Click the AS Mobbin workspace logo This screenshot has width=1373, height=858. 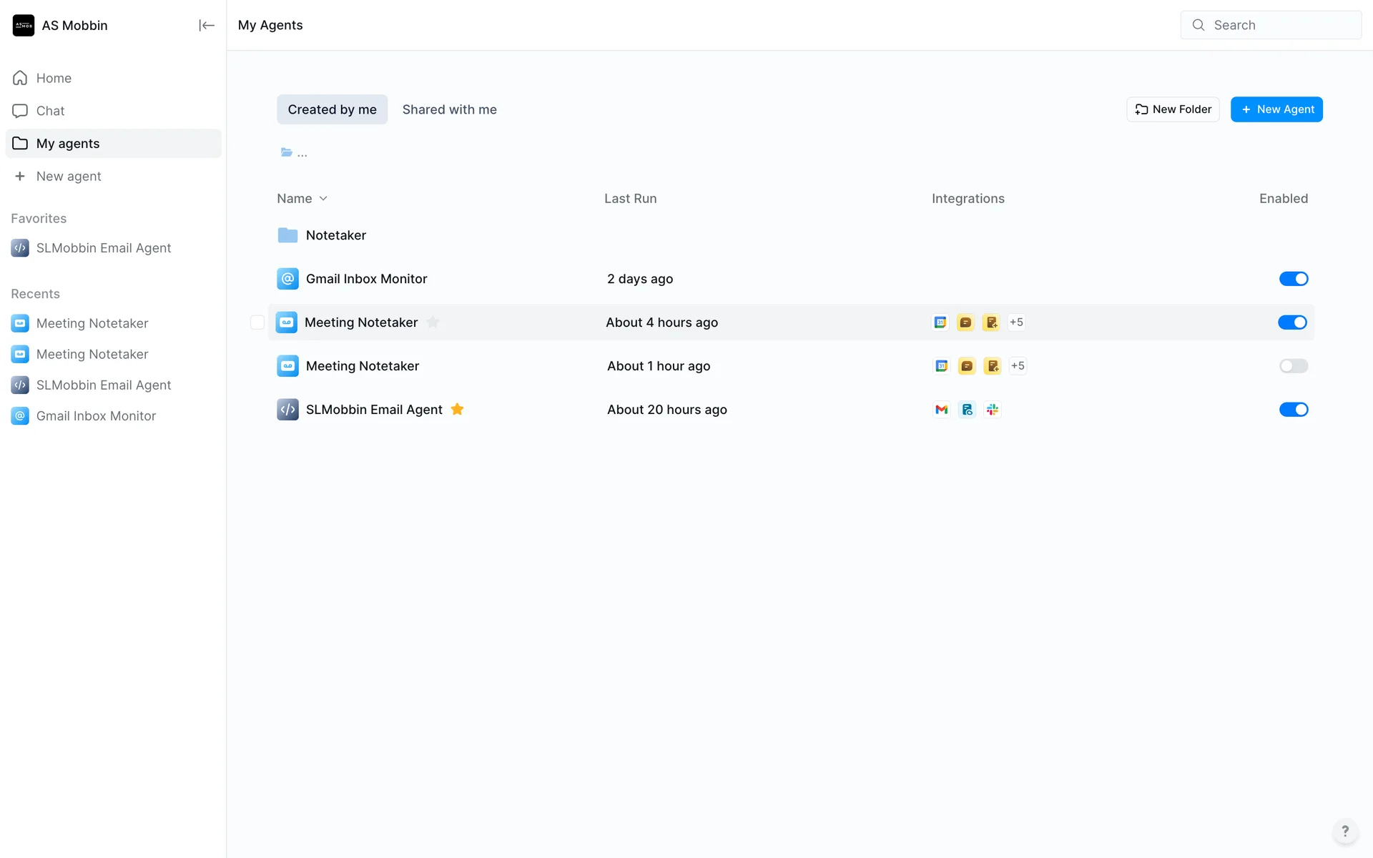point(24,26)
